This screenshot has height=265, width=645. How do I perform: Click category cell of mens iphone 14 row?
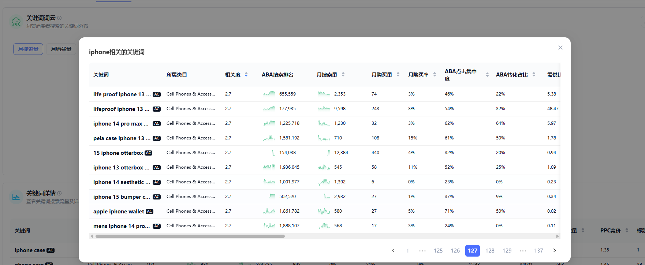coord(191,226)
